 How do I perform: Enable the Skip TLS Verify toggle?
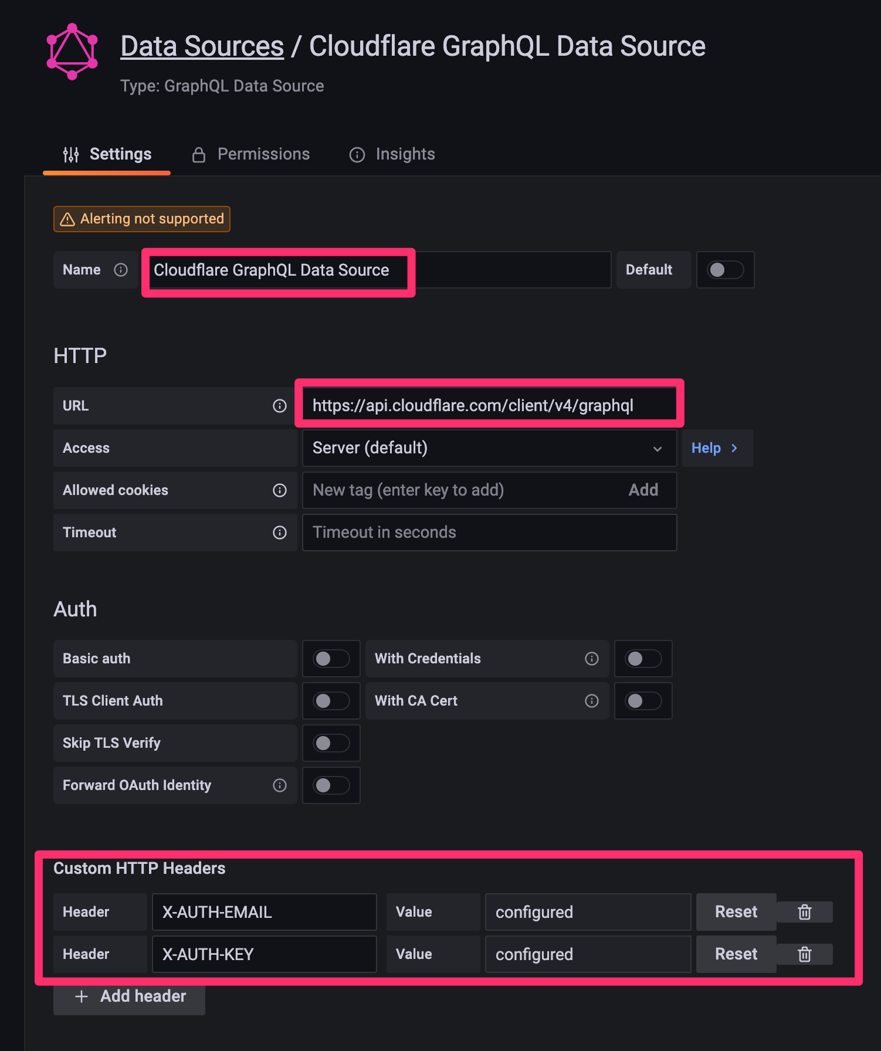[331, 743]
